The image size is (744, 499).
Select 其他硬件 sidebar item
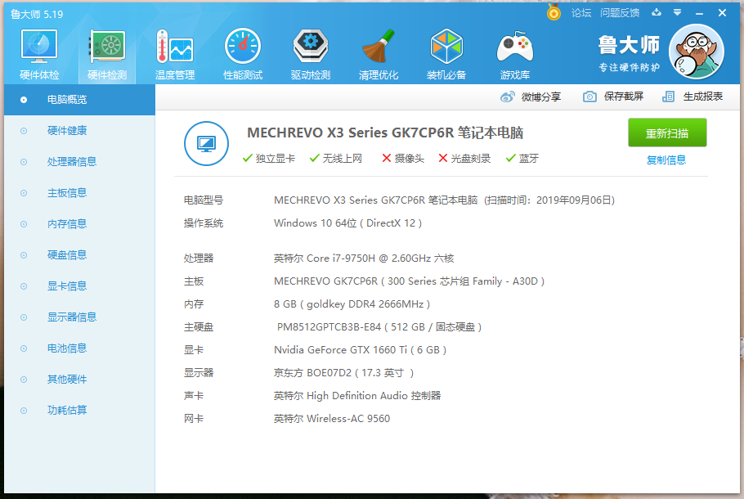point(80,380)
